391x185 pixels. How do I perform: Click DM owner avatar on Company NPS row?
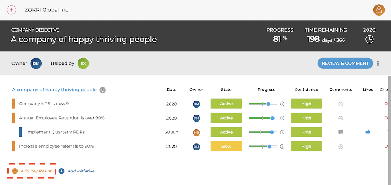tap(197, 104)
